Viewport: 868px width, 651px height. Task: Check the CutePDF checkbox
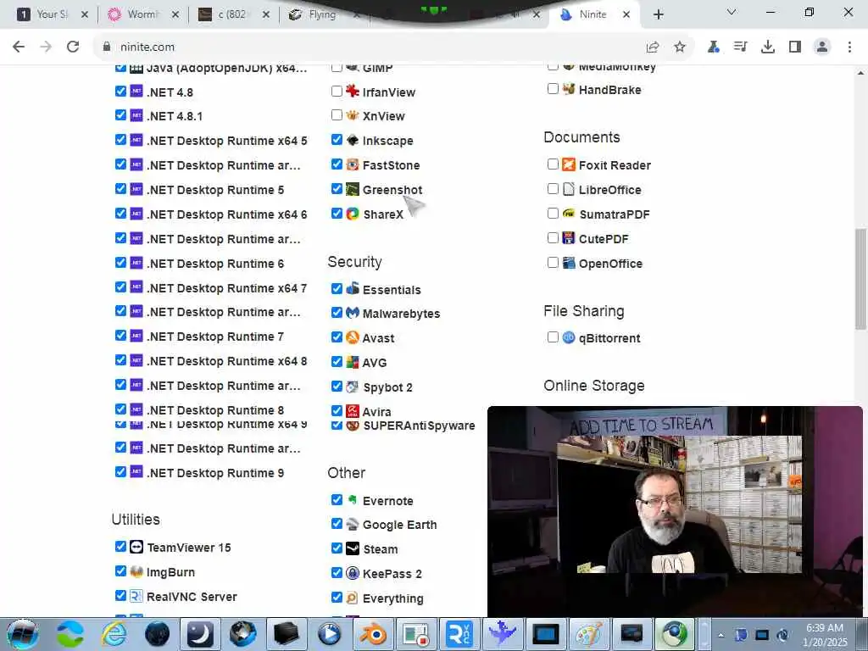pyautogui.click(x=553, y=238)
